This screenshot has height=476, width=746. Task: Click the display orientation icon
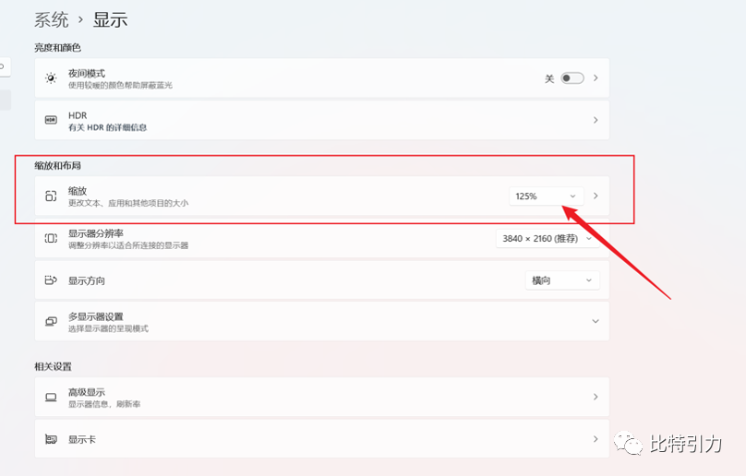tap(51, 280)
